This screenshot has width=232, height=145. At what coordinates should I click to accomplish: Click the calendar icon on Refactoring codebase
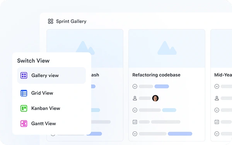[x=135, y=122]
